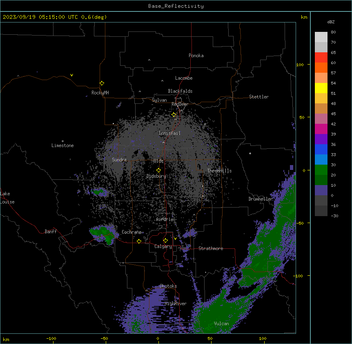The width and height of the screenshot is (352, 344).
Task: Click the Airdrie city label
Action: click(x=165, y=219)
